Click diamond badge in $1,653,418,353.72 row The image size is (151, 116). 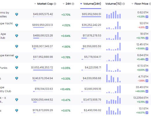pos(17,68)
